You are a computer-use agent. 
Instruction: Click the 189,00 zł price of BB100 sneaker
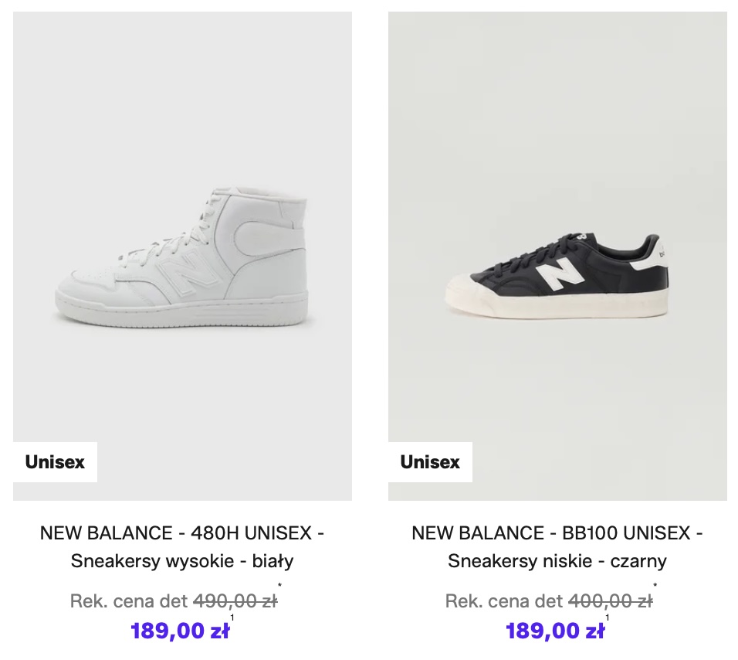click(555, 631)
